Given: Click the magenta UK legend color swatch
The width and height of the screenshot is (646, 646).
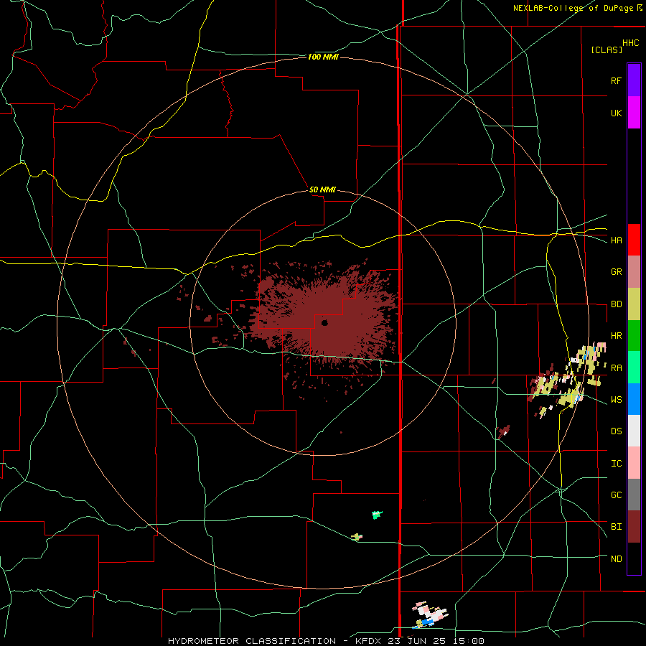Looking at the screenshot, I should pos(634,113).
